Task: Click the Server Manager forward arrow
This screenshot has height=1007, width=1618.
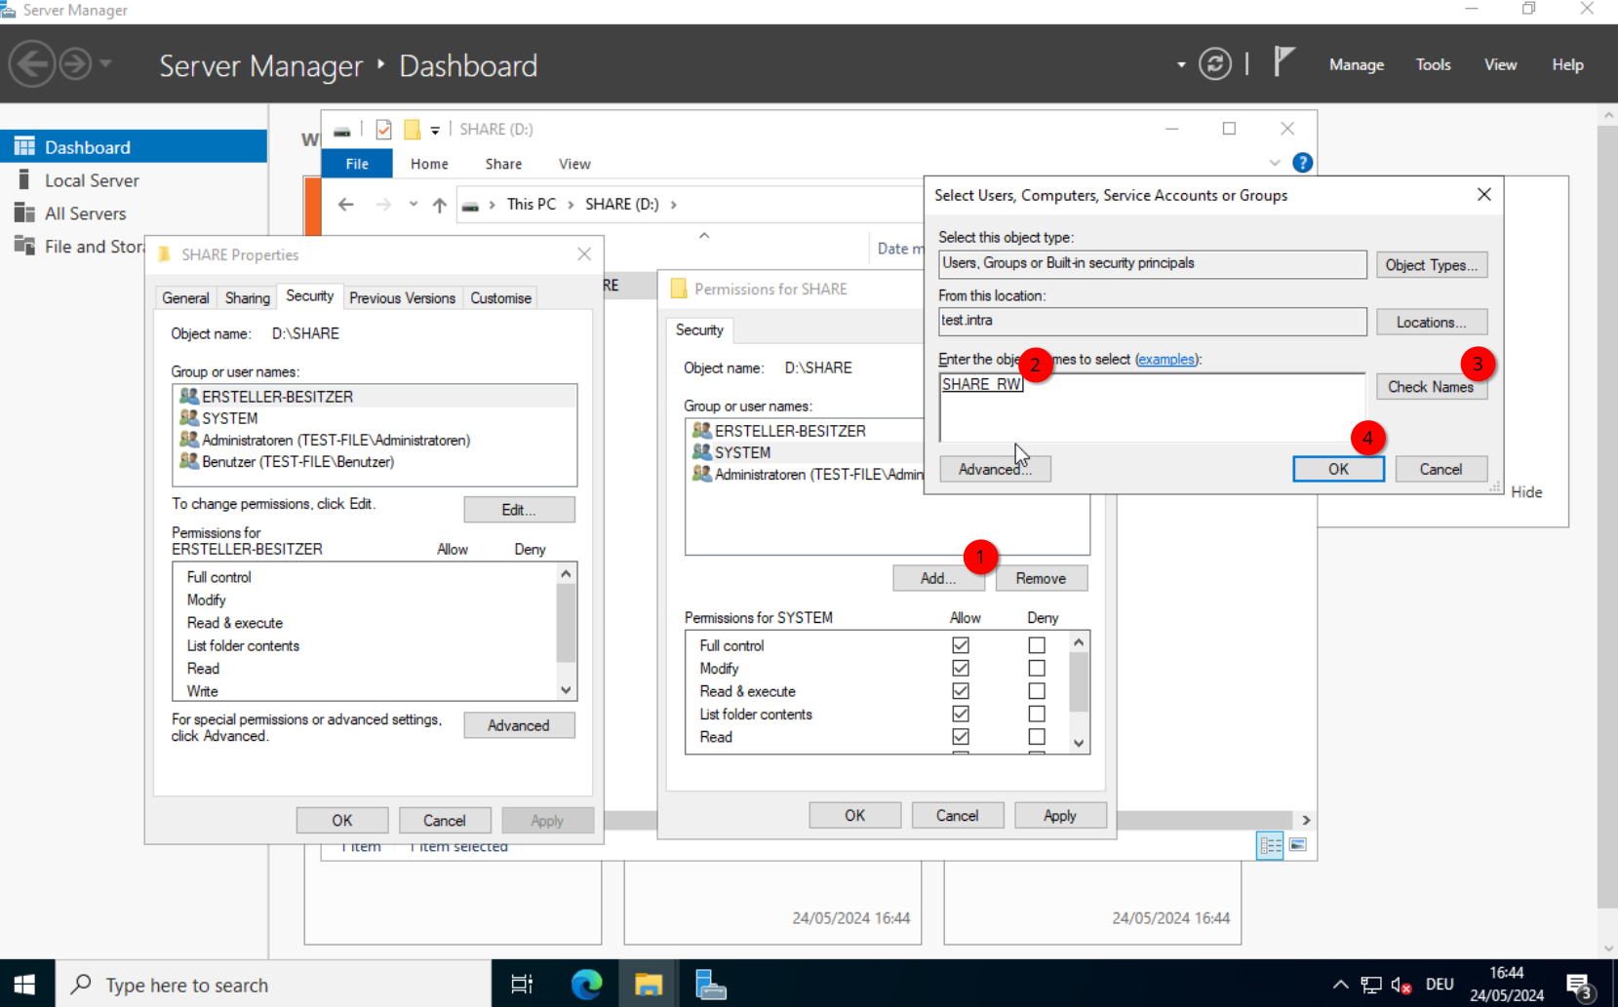Action: (75, 64)
